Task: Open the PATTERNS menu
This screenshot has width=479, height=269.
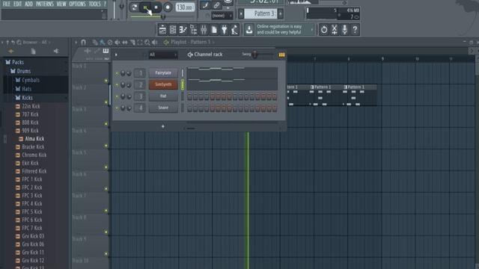Action: [x=45, y=4]
